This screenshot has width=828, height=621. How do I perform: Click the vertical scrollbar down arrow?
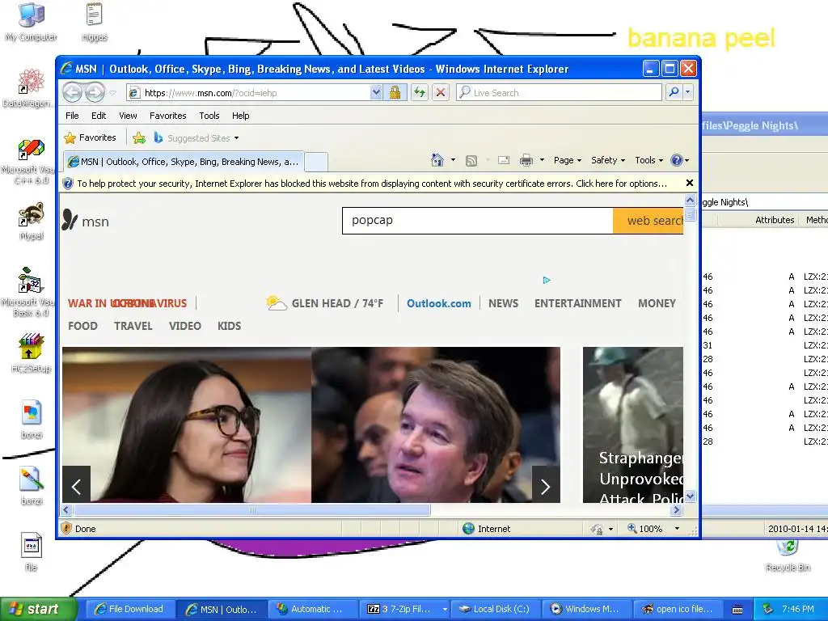click(x=691, y=497)
